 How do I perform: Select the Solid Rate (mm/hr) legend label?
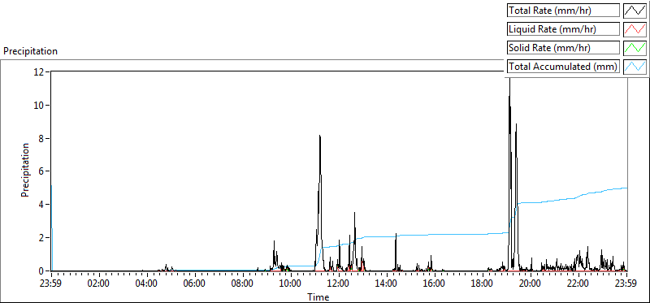coord(563,48)
